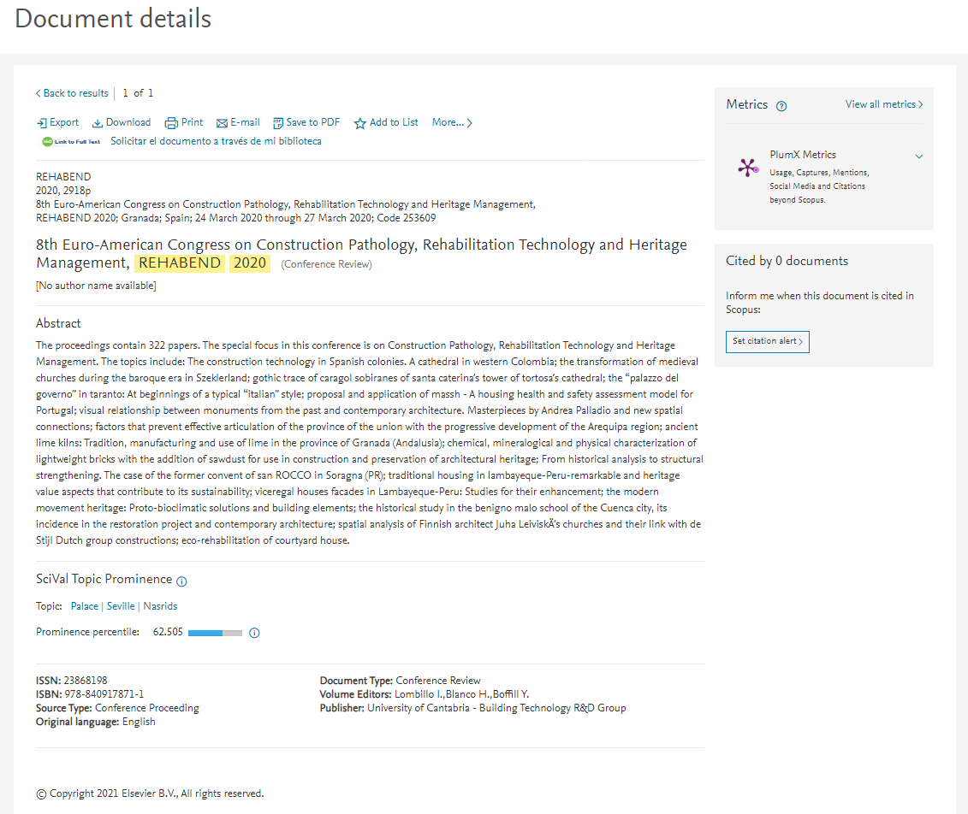Expand the PlumX Metrics chevron

coord(919,156)
